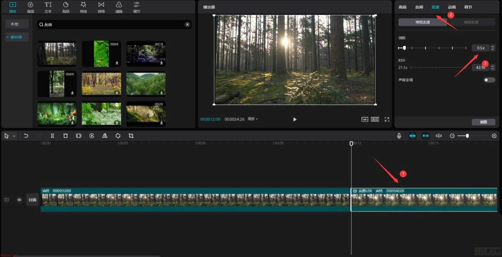Open the 音频 audio panel
Image resolution: width=502 pixels, height=257 pixels.
pos(30,7)
